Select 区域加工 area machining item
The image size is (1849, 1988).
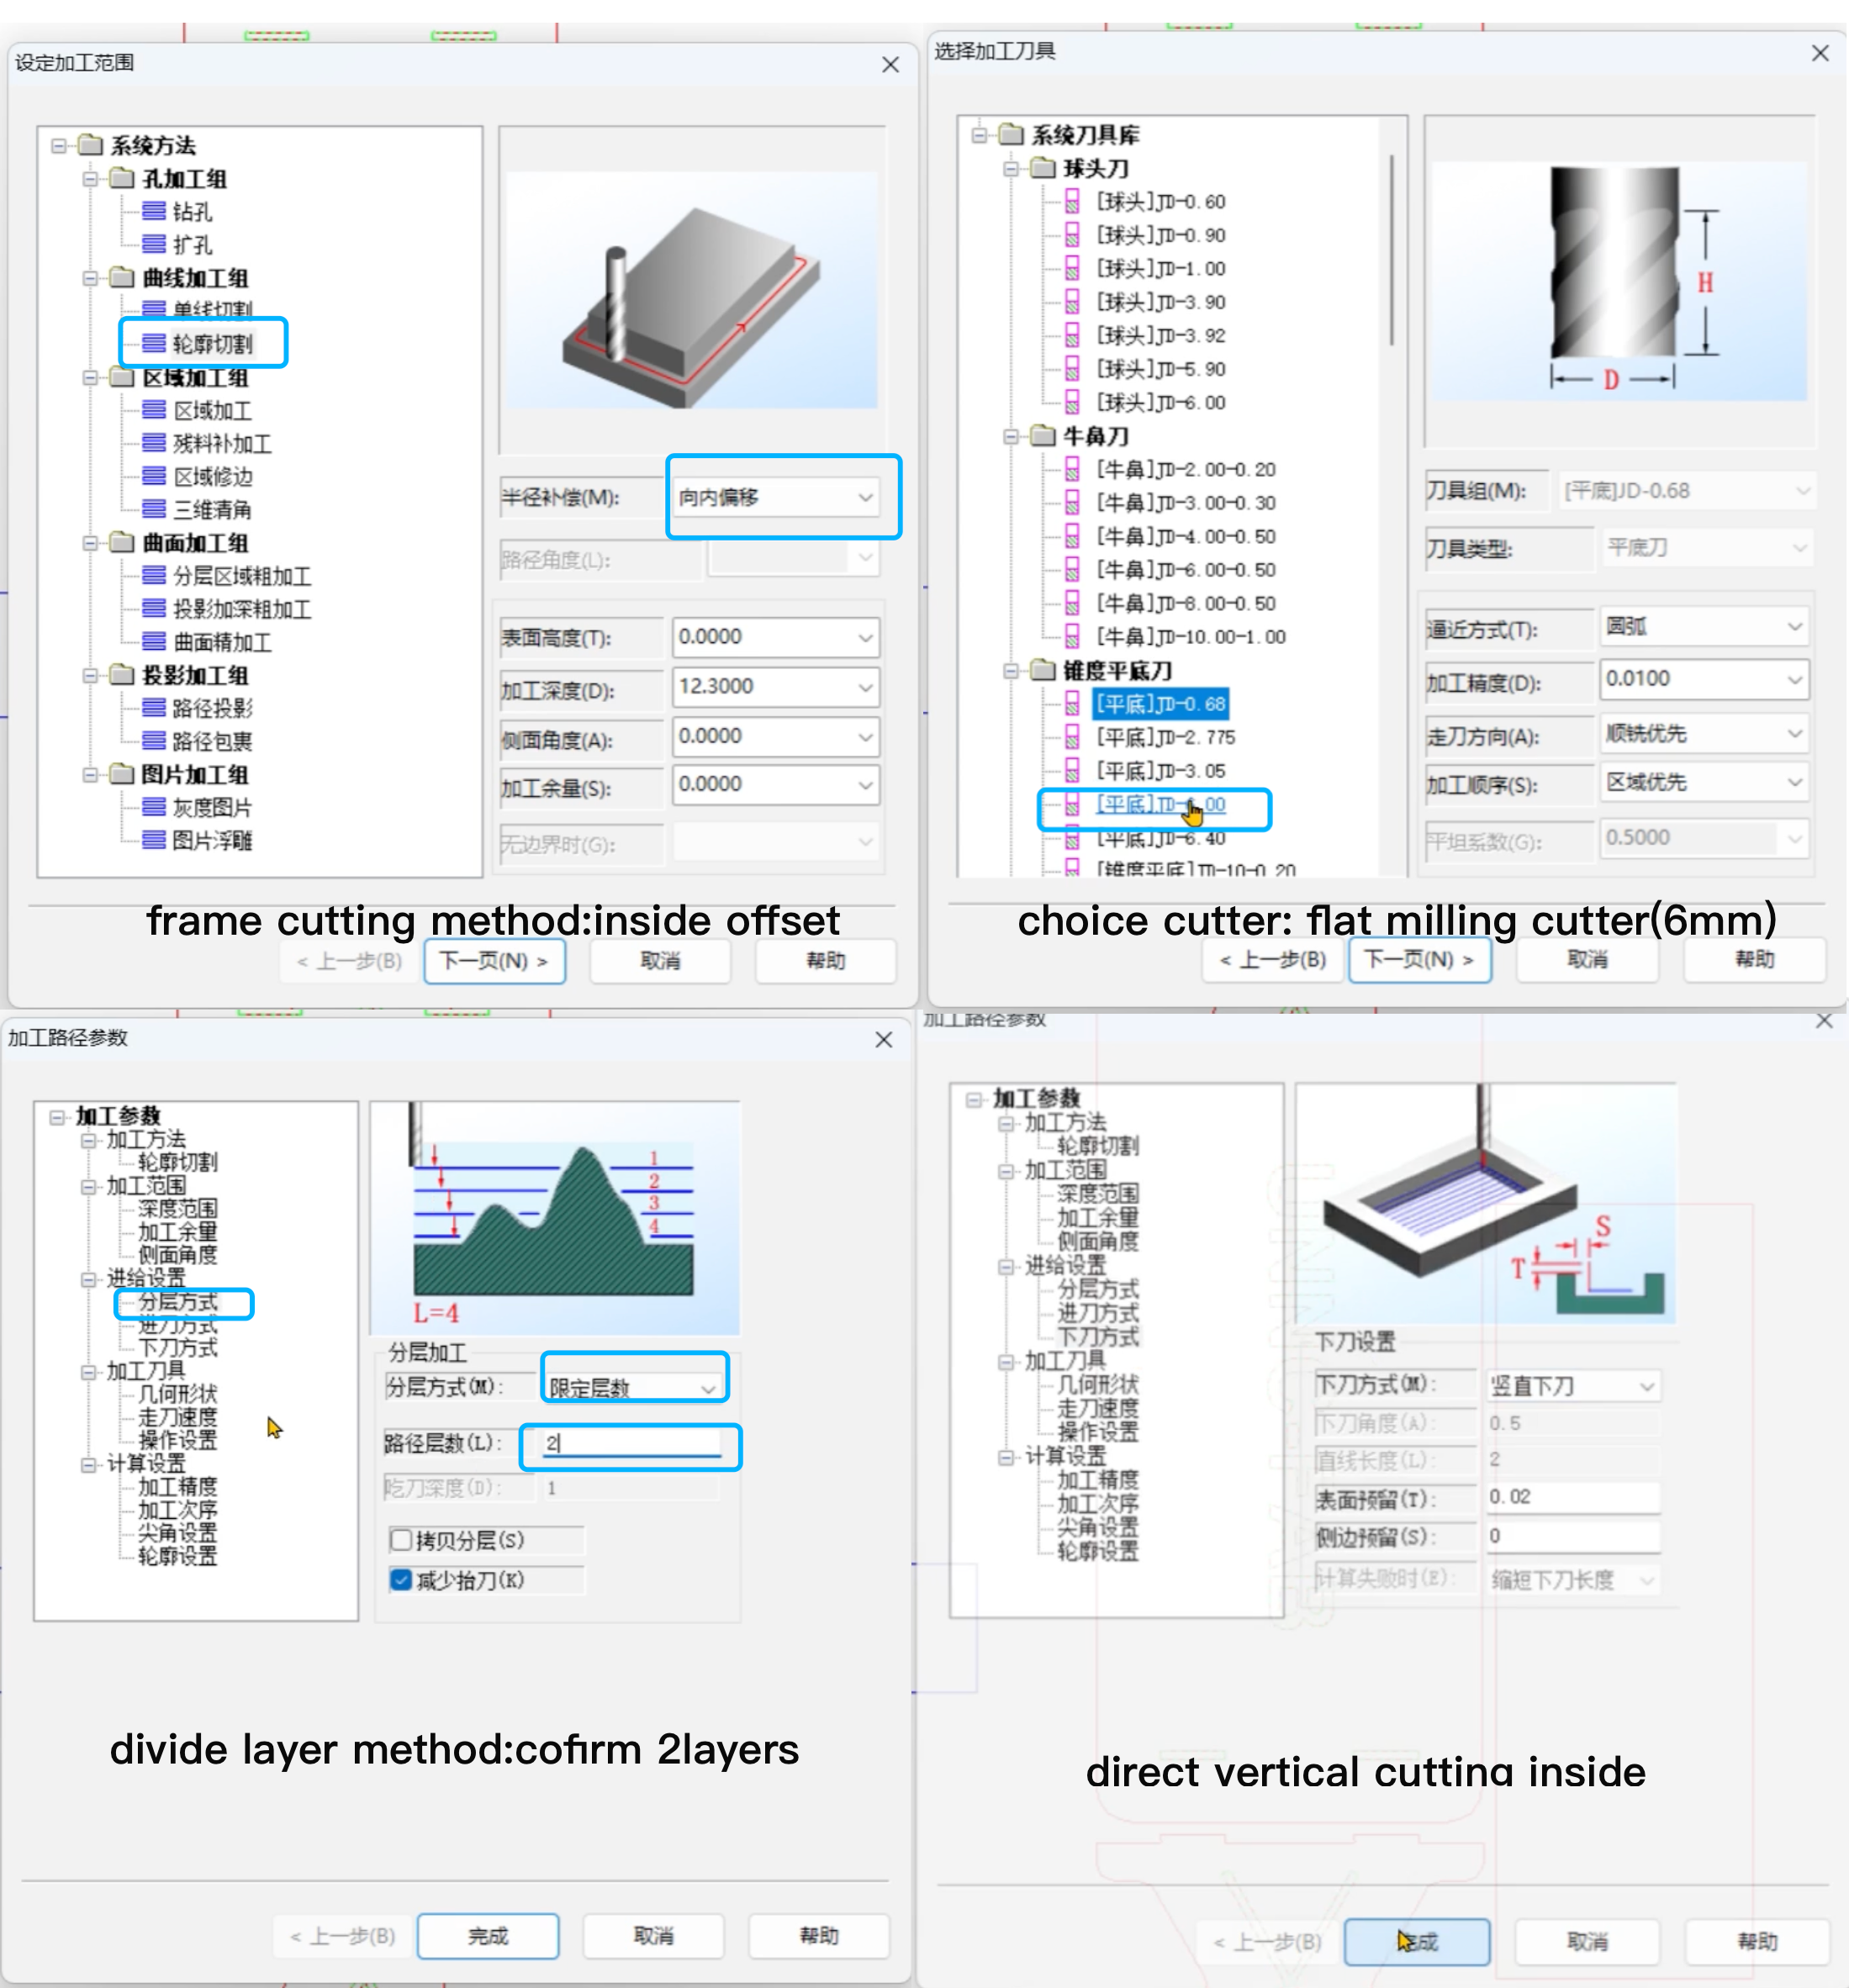212,411
